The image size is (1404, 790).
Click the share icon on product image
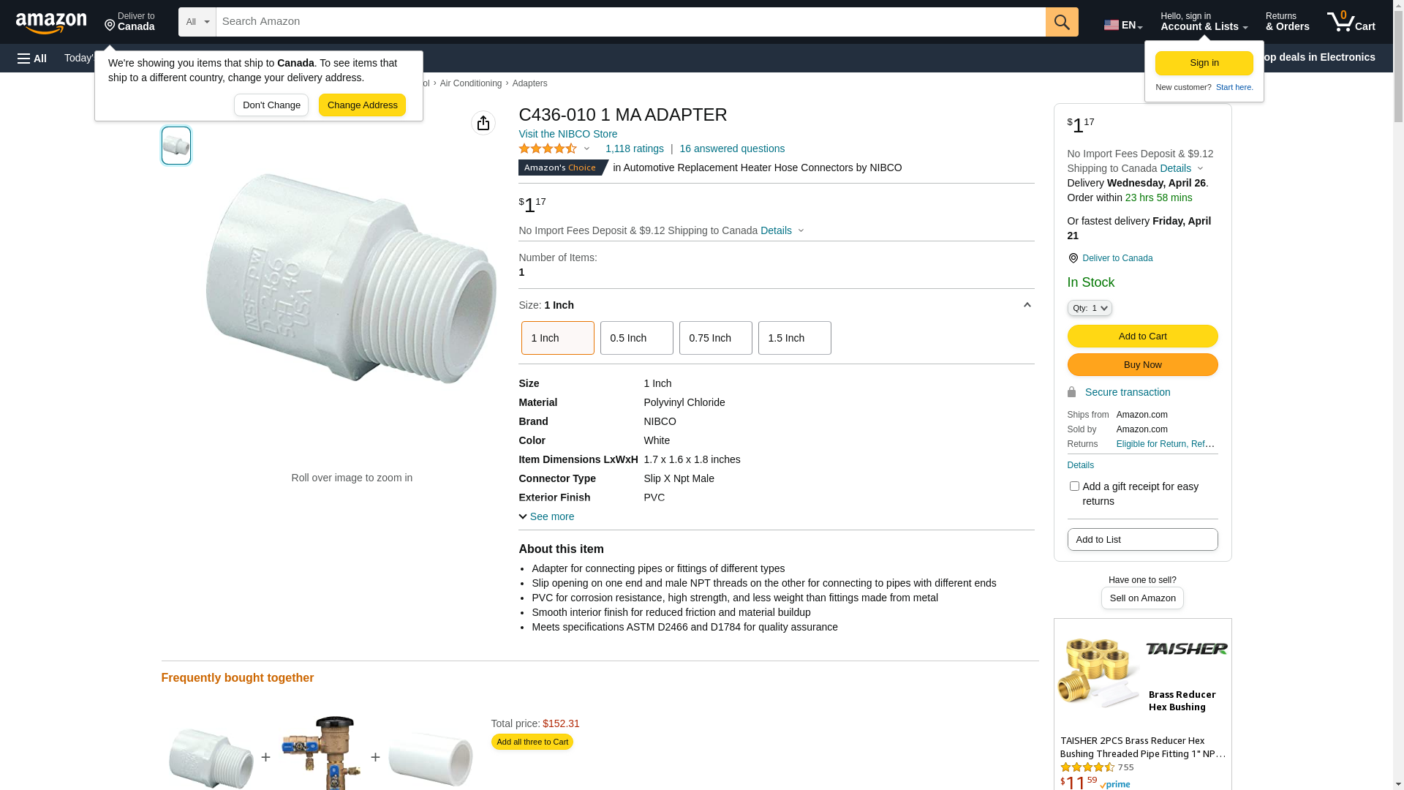[483, 123]
